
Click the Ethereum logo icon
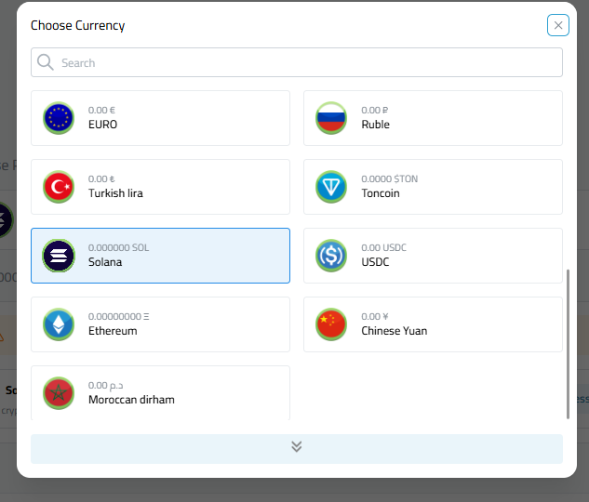pos(59,324)
